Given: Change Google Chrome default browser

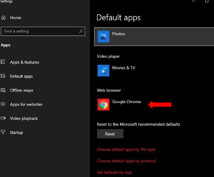Looking at the screenshot, I should click(x=119, y=104).
